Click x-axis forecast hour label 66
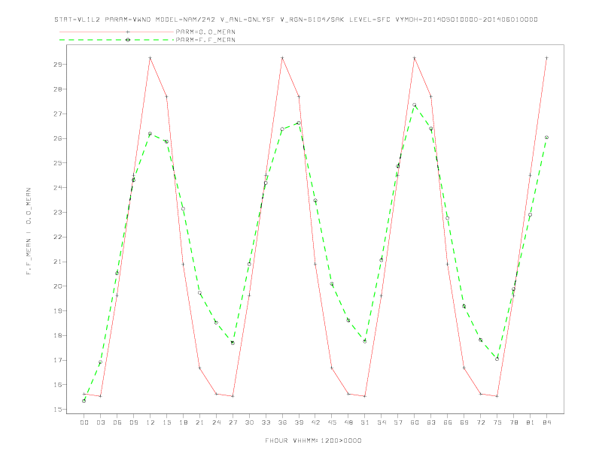 (x=448, y=422)
